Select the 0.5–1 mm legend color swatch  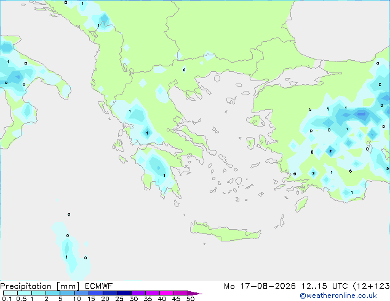[x=25, y=293]
